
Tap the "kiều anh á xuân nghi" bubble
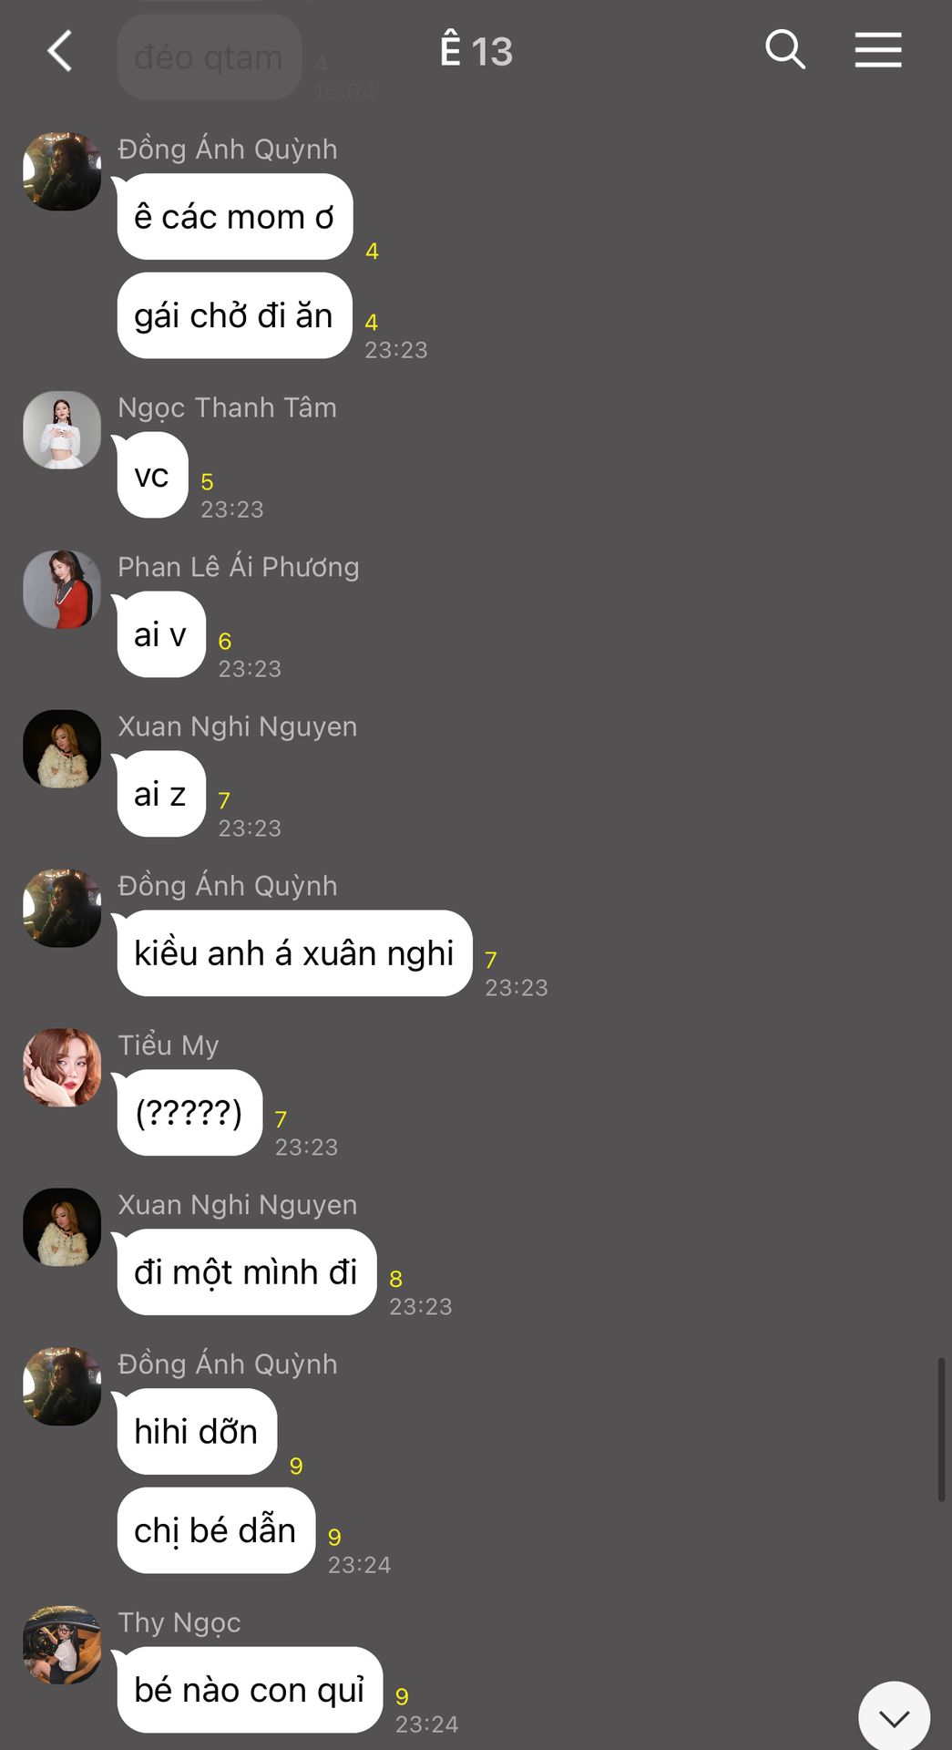coord(294,953)
